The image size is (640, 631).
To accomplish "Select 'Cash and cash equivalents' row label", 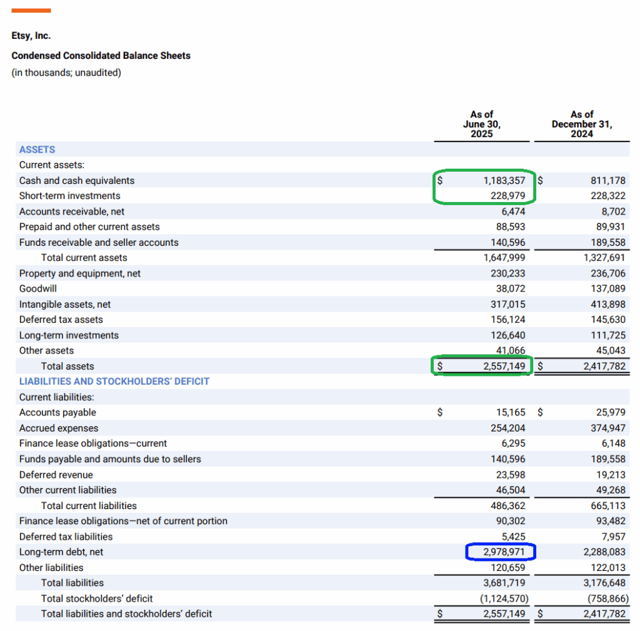I will pyautogui.click(x=77, y=181).
